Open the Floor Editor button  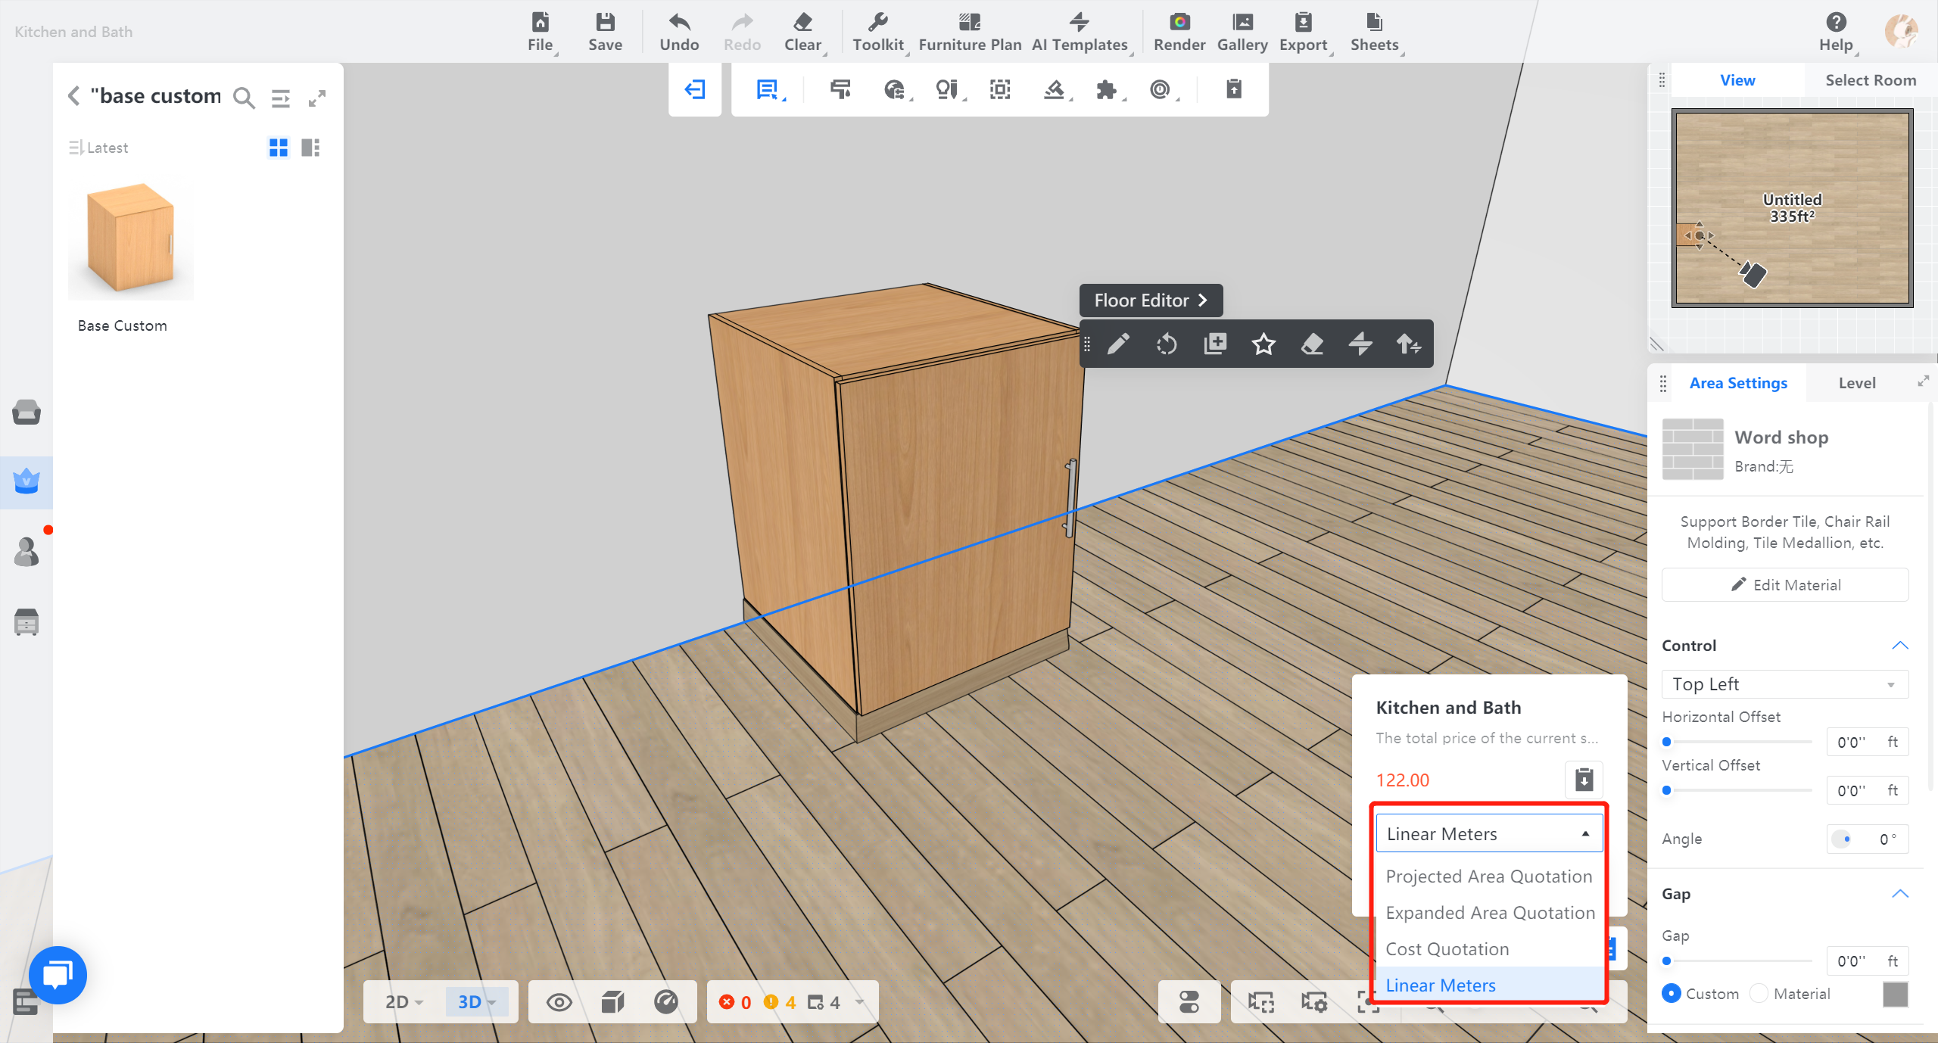tap(1150, 300)
